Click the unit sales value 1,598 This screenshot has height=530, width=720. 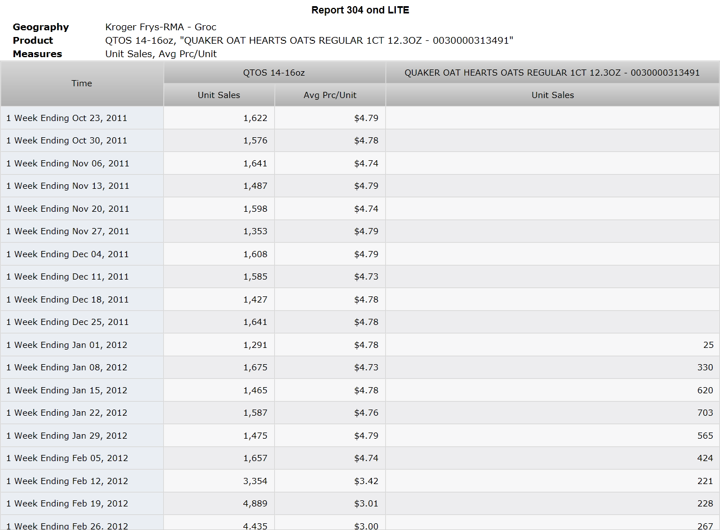point(255,209)
